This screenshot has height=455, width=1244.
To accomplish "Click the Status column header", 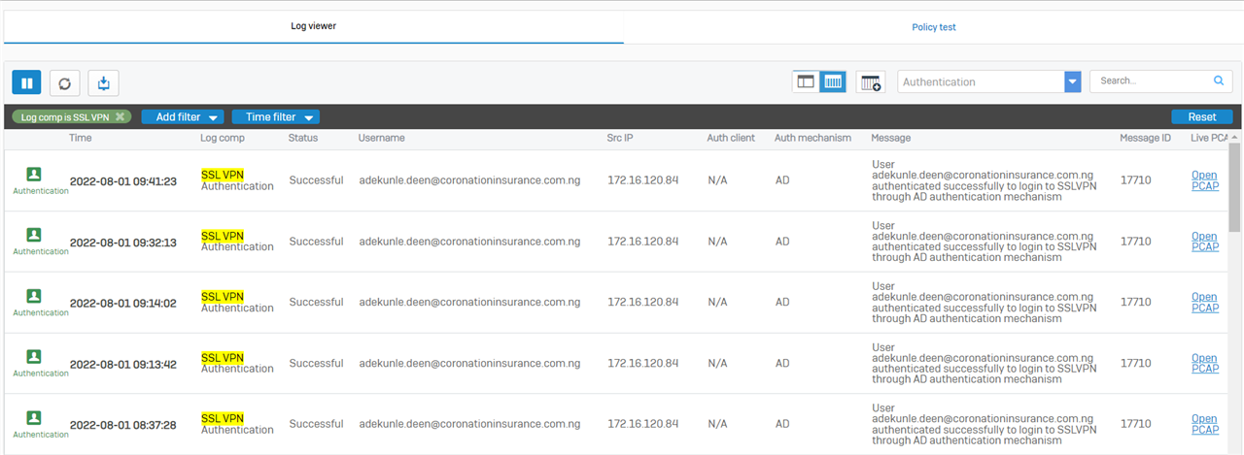I will [x=303, y=138].
